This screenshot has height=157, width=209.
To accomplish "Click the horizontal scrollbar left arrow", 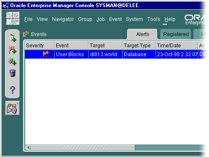I will click(x=28, y=148).
